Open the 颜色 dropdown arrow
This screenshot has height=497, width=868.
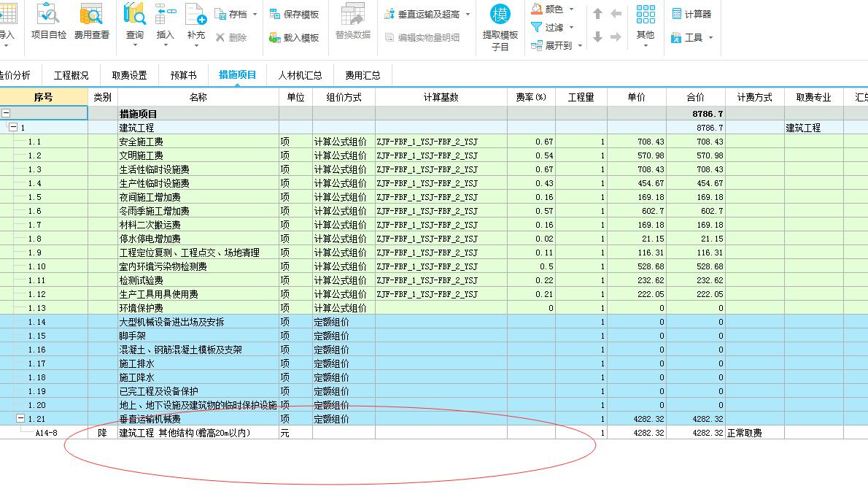(571, 9)
